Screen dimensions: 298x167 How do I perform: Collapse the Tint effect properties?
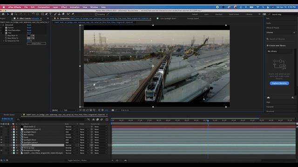1,33
